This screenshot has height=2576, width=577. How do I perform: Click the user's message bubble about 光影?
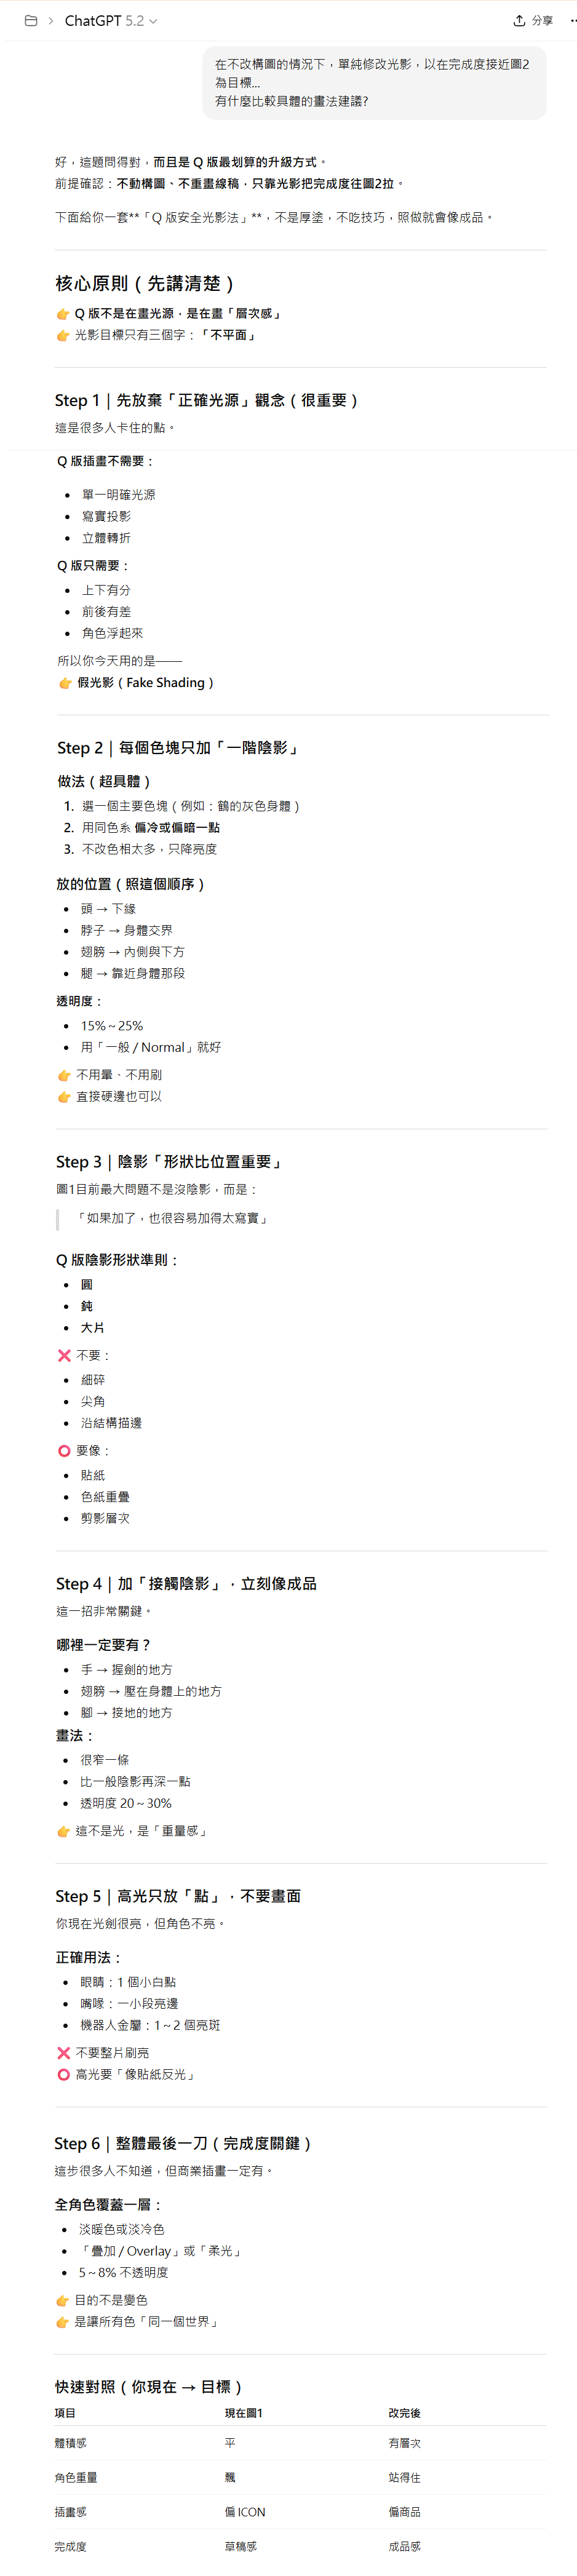(x=374, y=82)
